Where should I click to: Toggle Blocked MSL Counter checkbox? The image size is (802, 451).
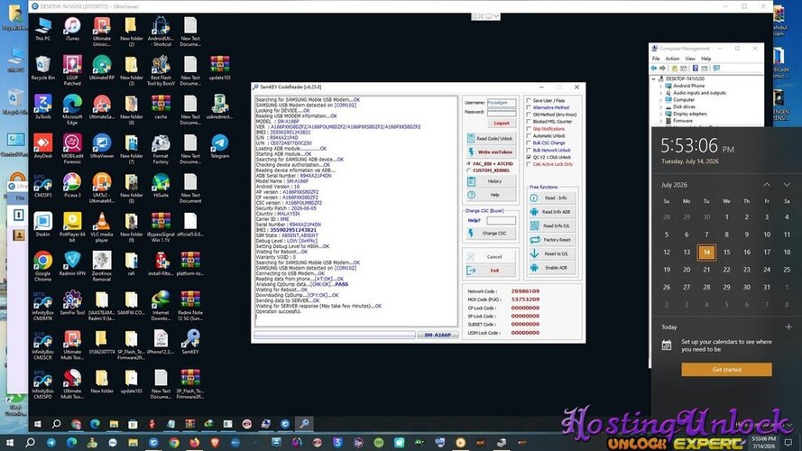pos(529,122)
